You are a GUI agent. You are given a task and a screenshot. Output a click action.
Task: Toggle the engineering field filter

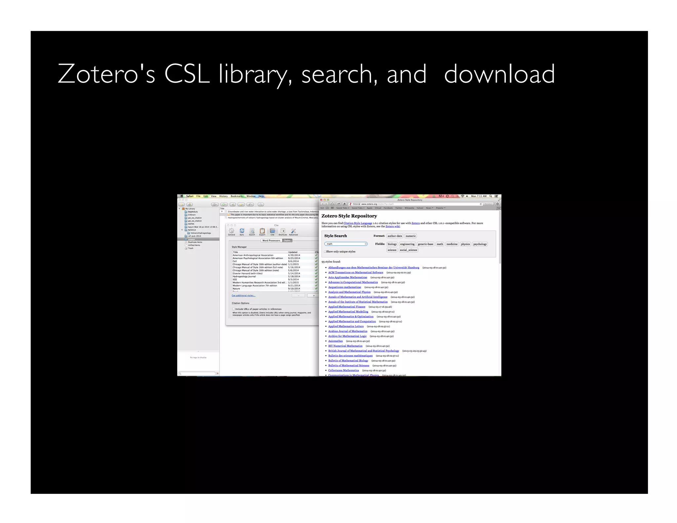click(x=407, y=244)
